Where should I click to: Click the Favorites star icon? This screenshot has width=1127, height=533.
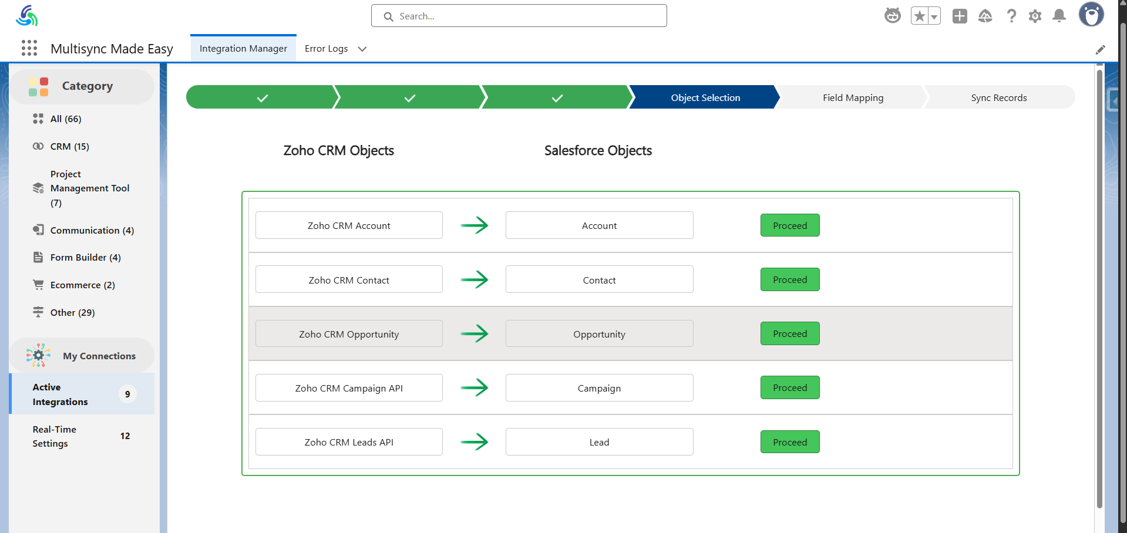(920, 16)
